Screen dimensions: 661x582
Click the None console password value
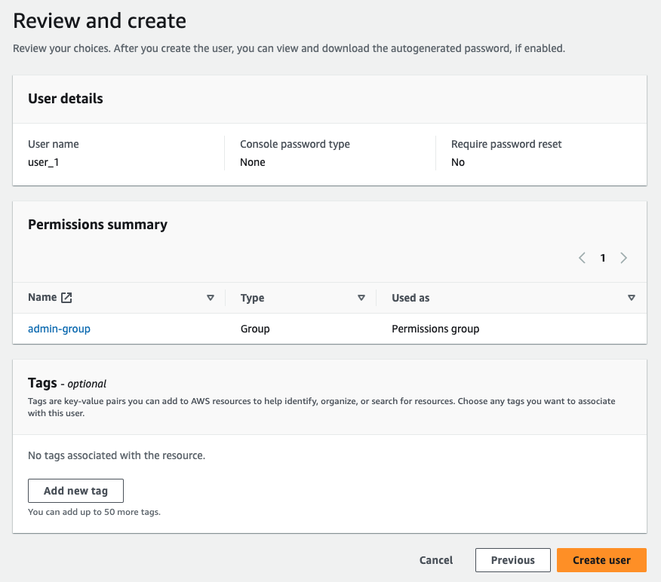coord(253,162)
